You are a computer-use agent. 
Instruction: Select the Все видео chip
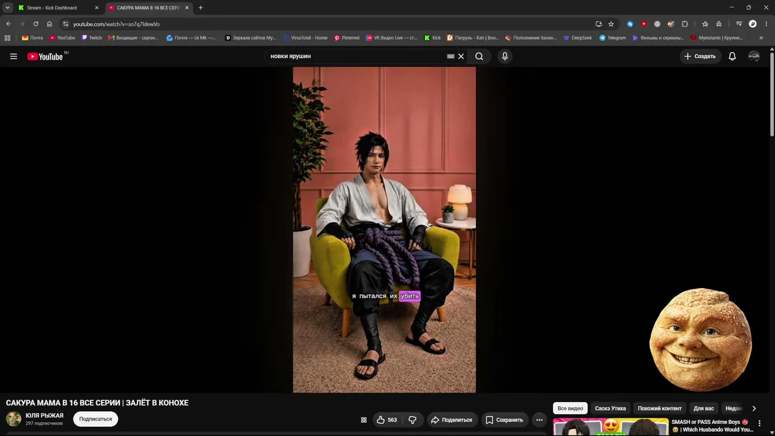point(570,408)
